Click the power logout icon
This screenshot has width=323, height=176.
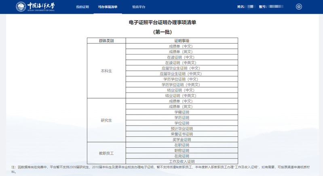coord(299,7)
